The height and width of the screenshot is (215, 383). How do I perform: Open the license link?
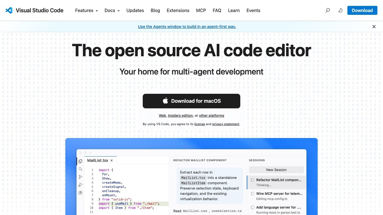pyautogui.click(x=200, y=124)
